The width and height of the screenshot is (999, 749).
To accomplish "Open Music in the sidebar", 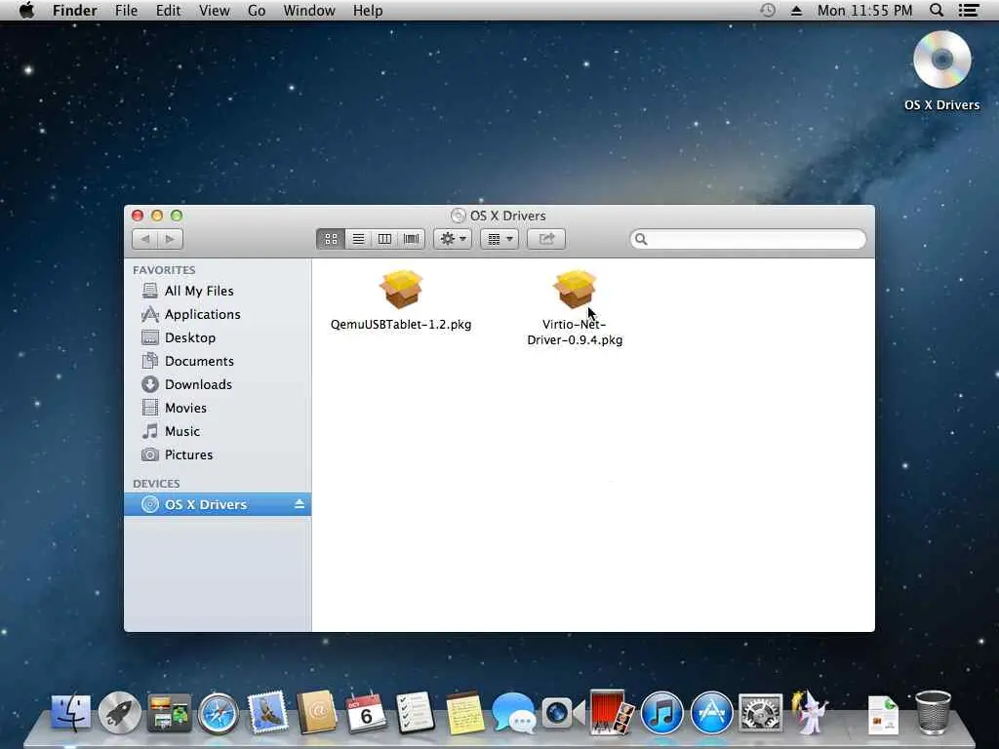I will [218, 431].
